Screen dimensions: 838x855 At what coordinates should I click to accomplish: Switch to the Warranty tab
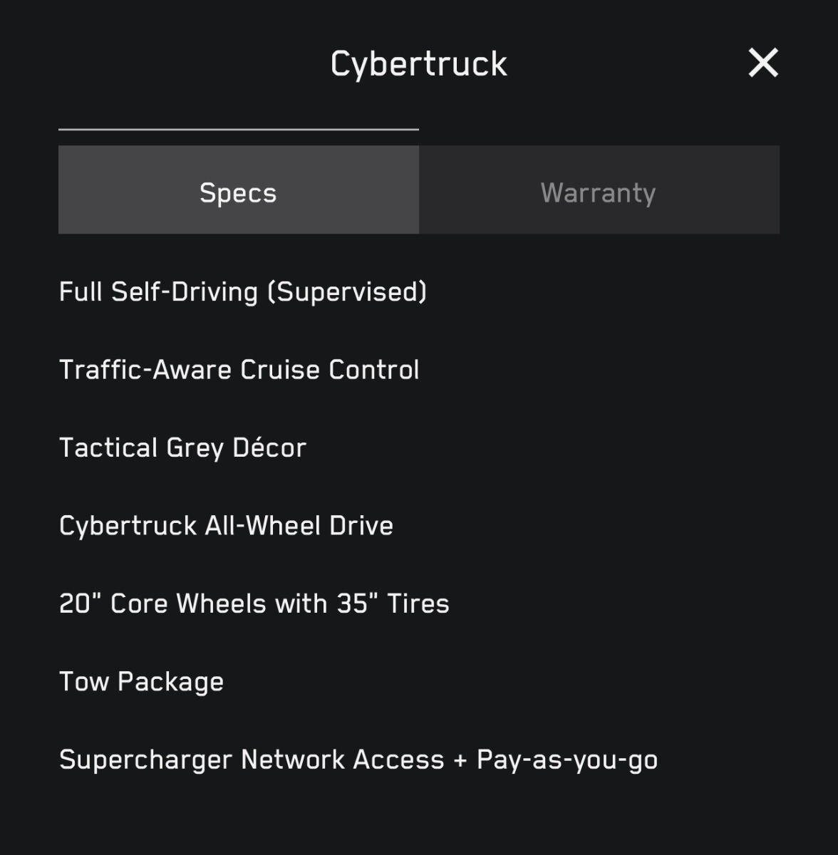[599, 192]
